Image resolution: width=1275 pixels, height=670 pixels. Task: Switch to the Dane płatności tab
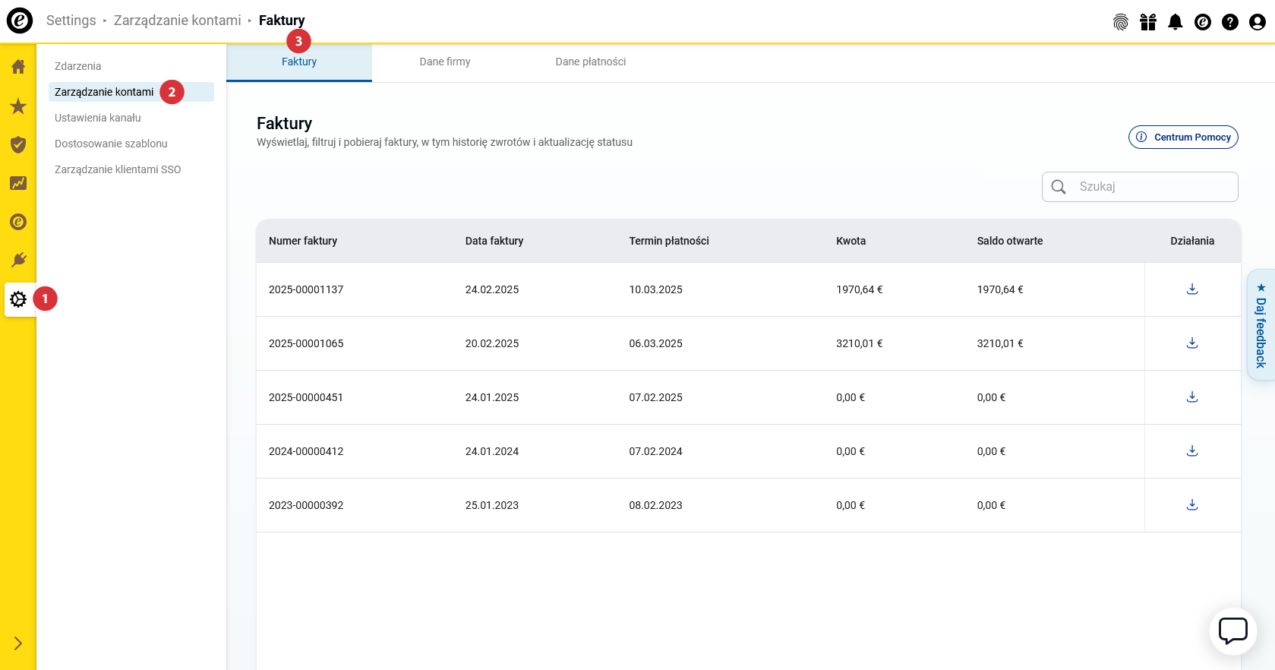pos(591,62)
